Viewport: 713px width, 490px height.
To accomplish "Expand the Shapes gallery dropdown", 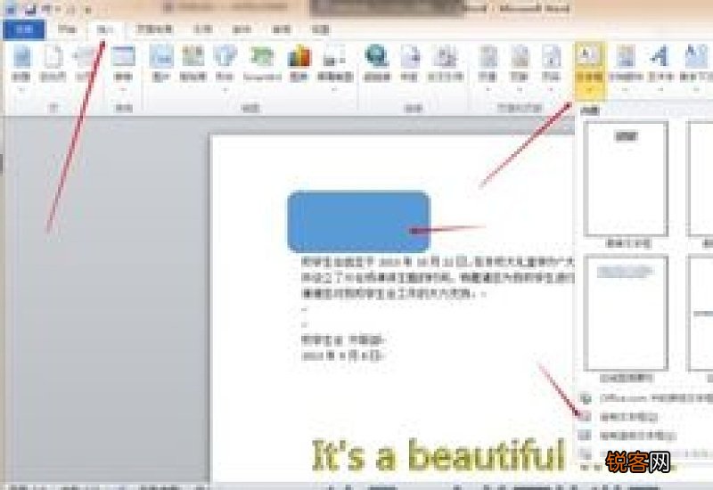I will click(225, 68).
